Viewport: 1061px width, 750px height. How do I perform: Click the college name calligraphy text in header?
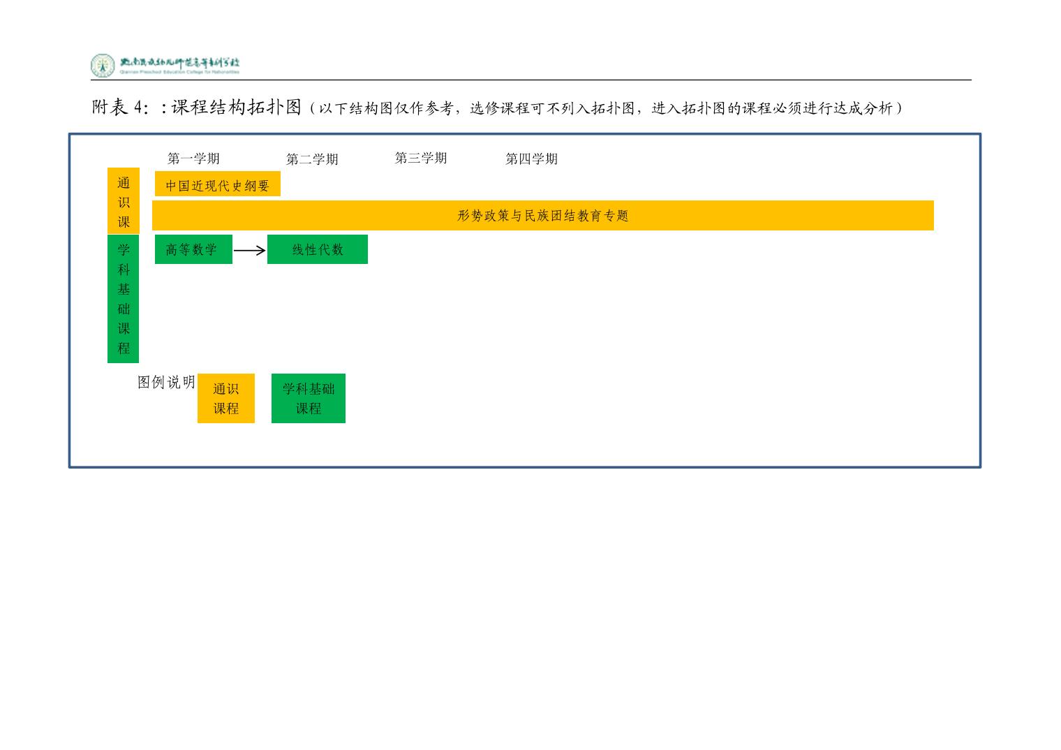[x=180, y=64]
